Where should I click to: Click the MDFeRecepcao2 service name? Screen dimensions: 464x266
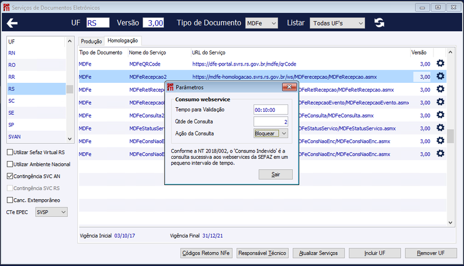148,77
